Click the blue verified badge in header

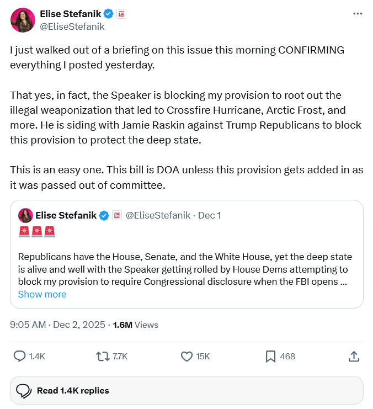pyautogui.click(x=109, y=14)
